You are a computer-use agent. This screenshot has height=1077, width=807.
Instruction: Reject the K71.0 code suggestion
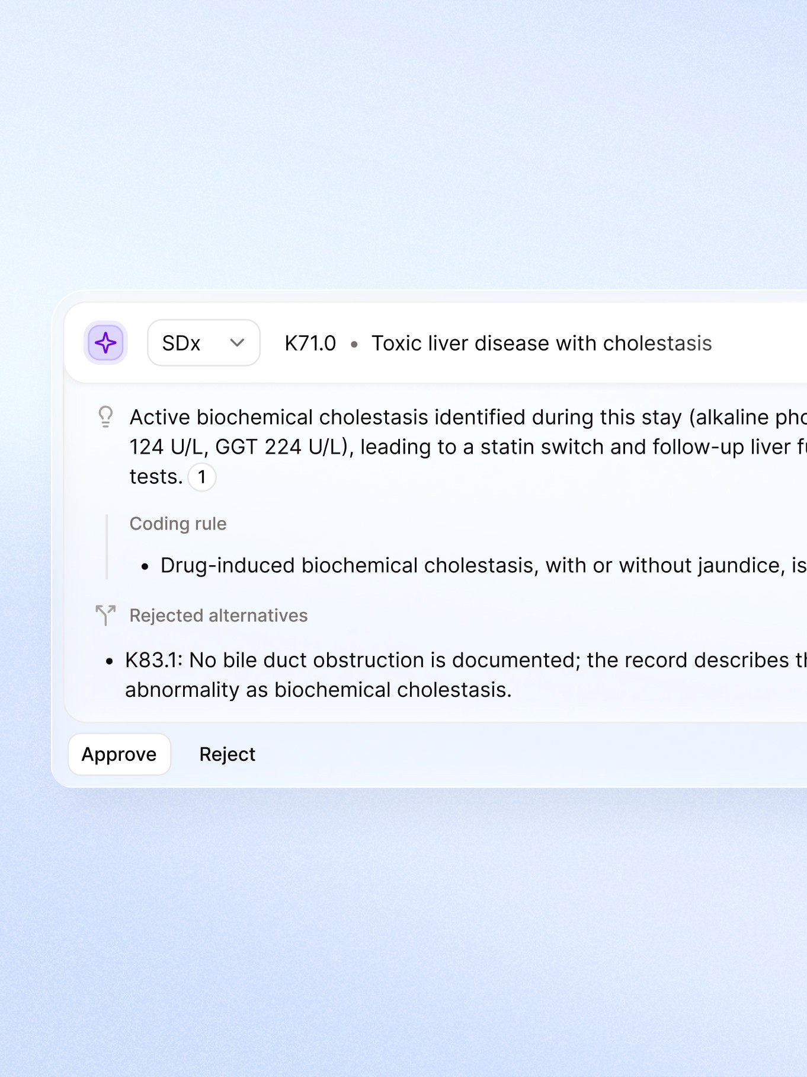(228, 754)
